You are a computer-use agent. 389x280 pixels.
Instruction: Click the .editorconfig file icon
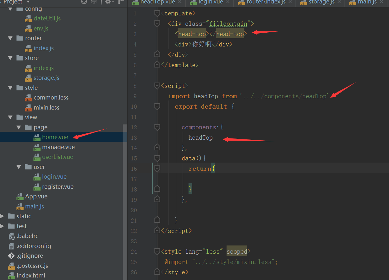(11, 246)
